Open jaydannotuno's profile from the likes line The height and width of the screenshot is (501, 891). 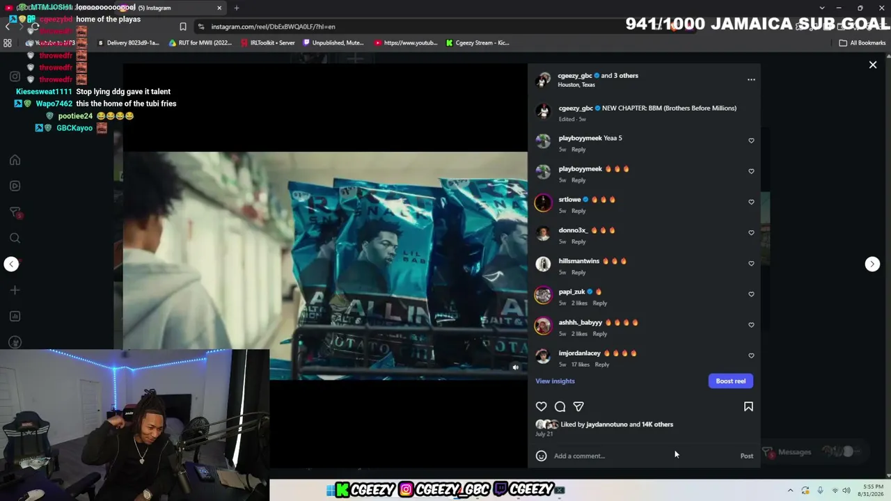tap(607, 424)
